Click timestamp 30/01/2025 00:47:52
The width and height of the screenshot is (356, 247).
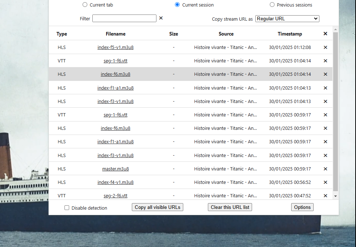(x=290, y=195)
